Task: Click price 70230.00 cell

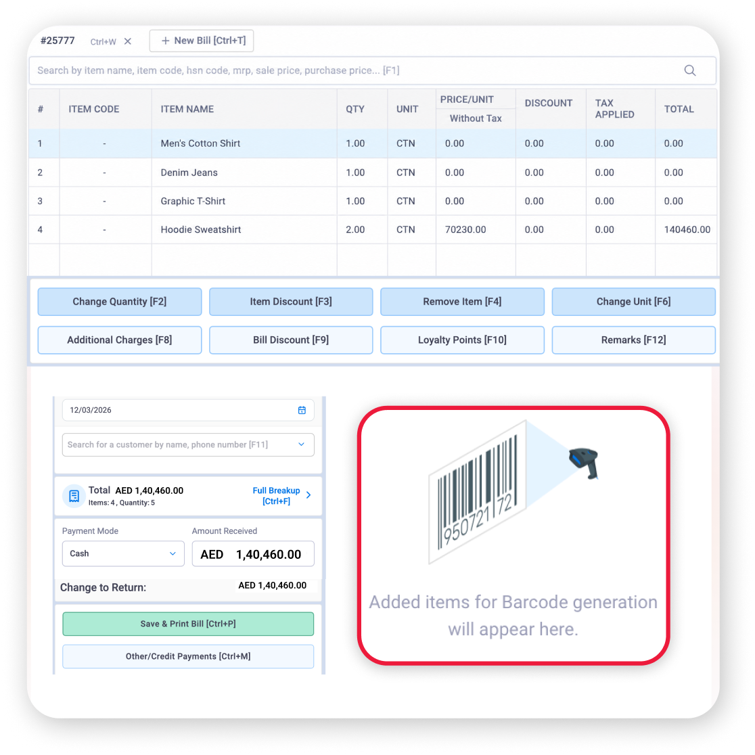Action: (465, 229)
